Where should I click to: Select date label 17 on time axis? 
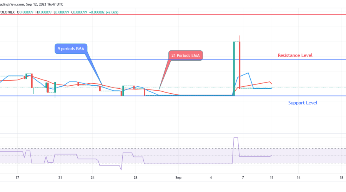tap(17, 178)
